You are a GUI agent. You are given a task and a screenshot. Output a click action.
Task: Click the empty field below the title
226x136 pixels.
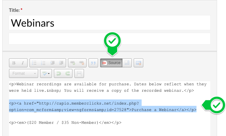coord(109,38)
